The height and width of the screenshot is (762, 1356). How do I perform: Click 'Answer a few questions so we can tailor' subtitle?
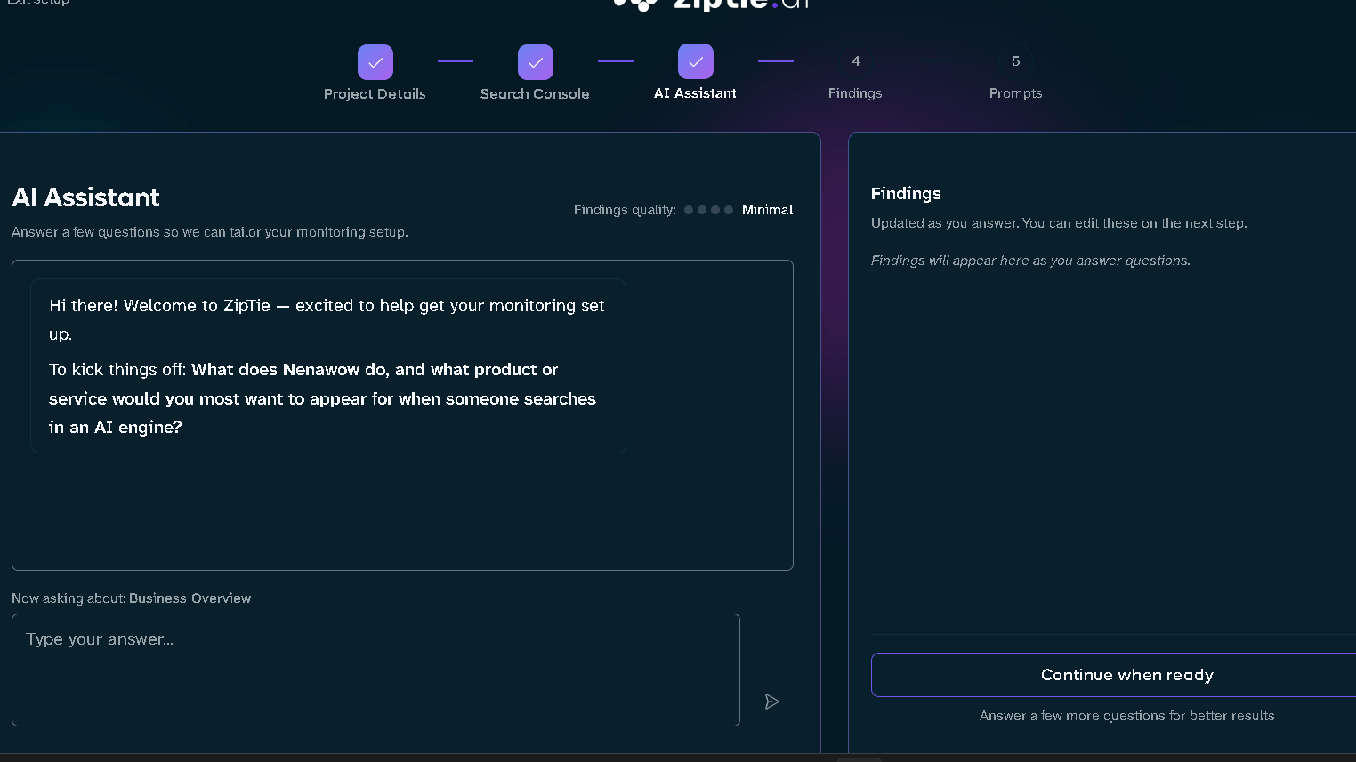[x=210, y=232]
